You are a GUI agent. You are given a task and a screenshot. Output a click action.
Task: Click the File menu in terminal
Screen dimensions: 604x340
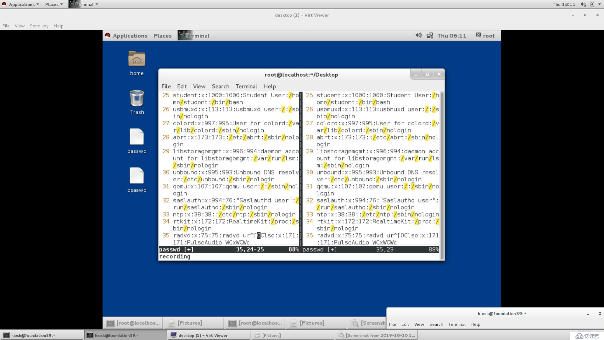(x=166, y=86)
